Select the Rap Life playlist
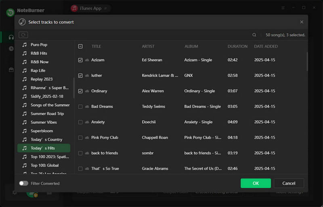Image resolution: width=323 pixels, height=207 pixels. coord(44,70)
